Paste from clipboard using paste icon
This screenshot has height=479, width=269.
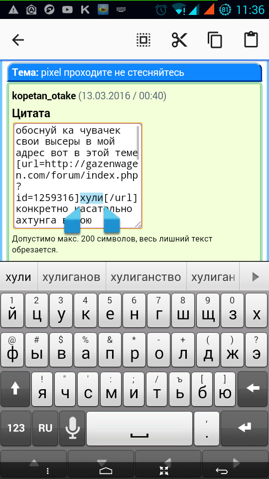[x=251, y=39]
